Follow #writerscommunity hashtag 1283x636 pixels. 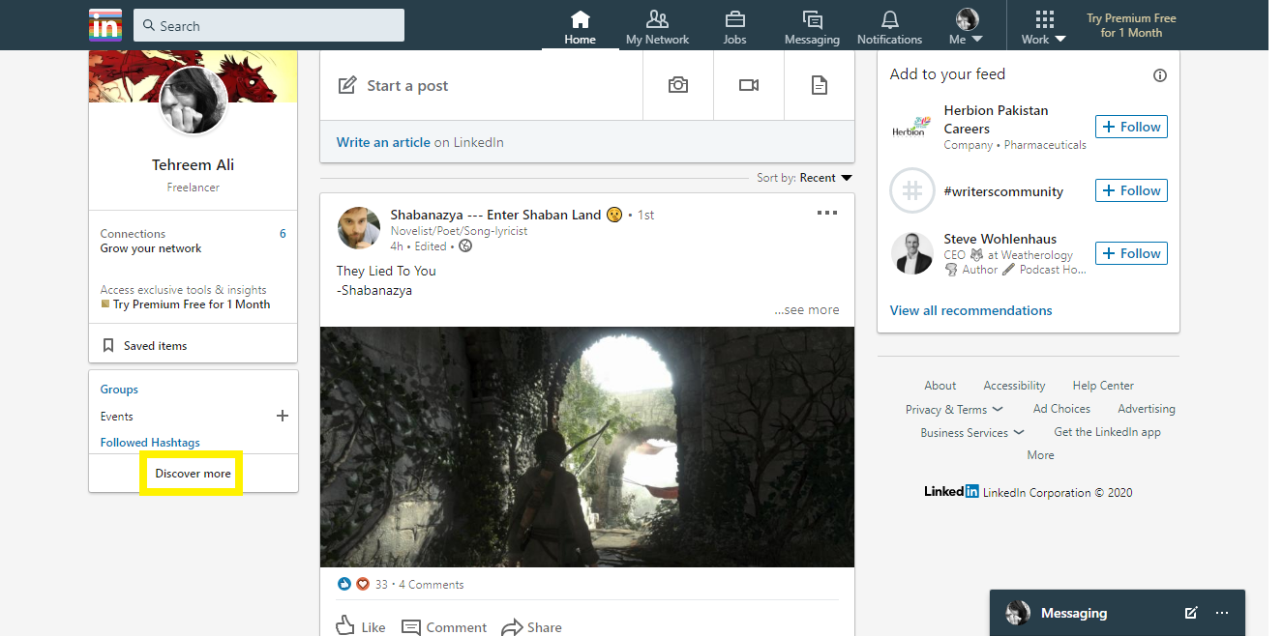(x=1131, y=190)
